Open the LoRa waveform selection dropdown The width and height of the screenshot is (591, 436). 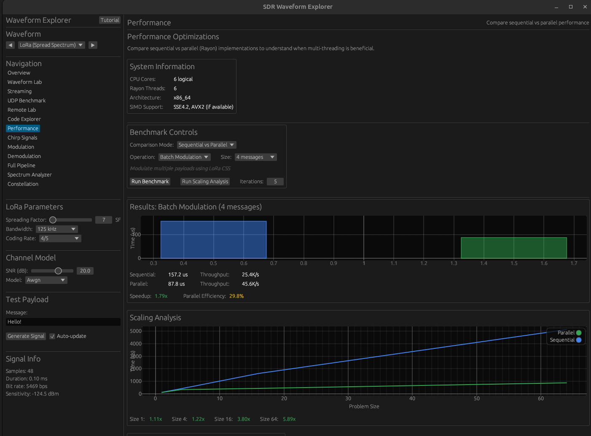click(x=51, y=45)
